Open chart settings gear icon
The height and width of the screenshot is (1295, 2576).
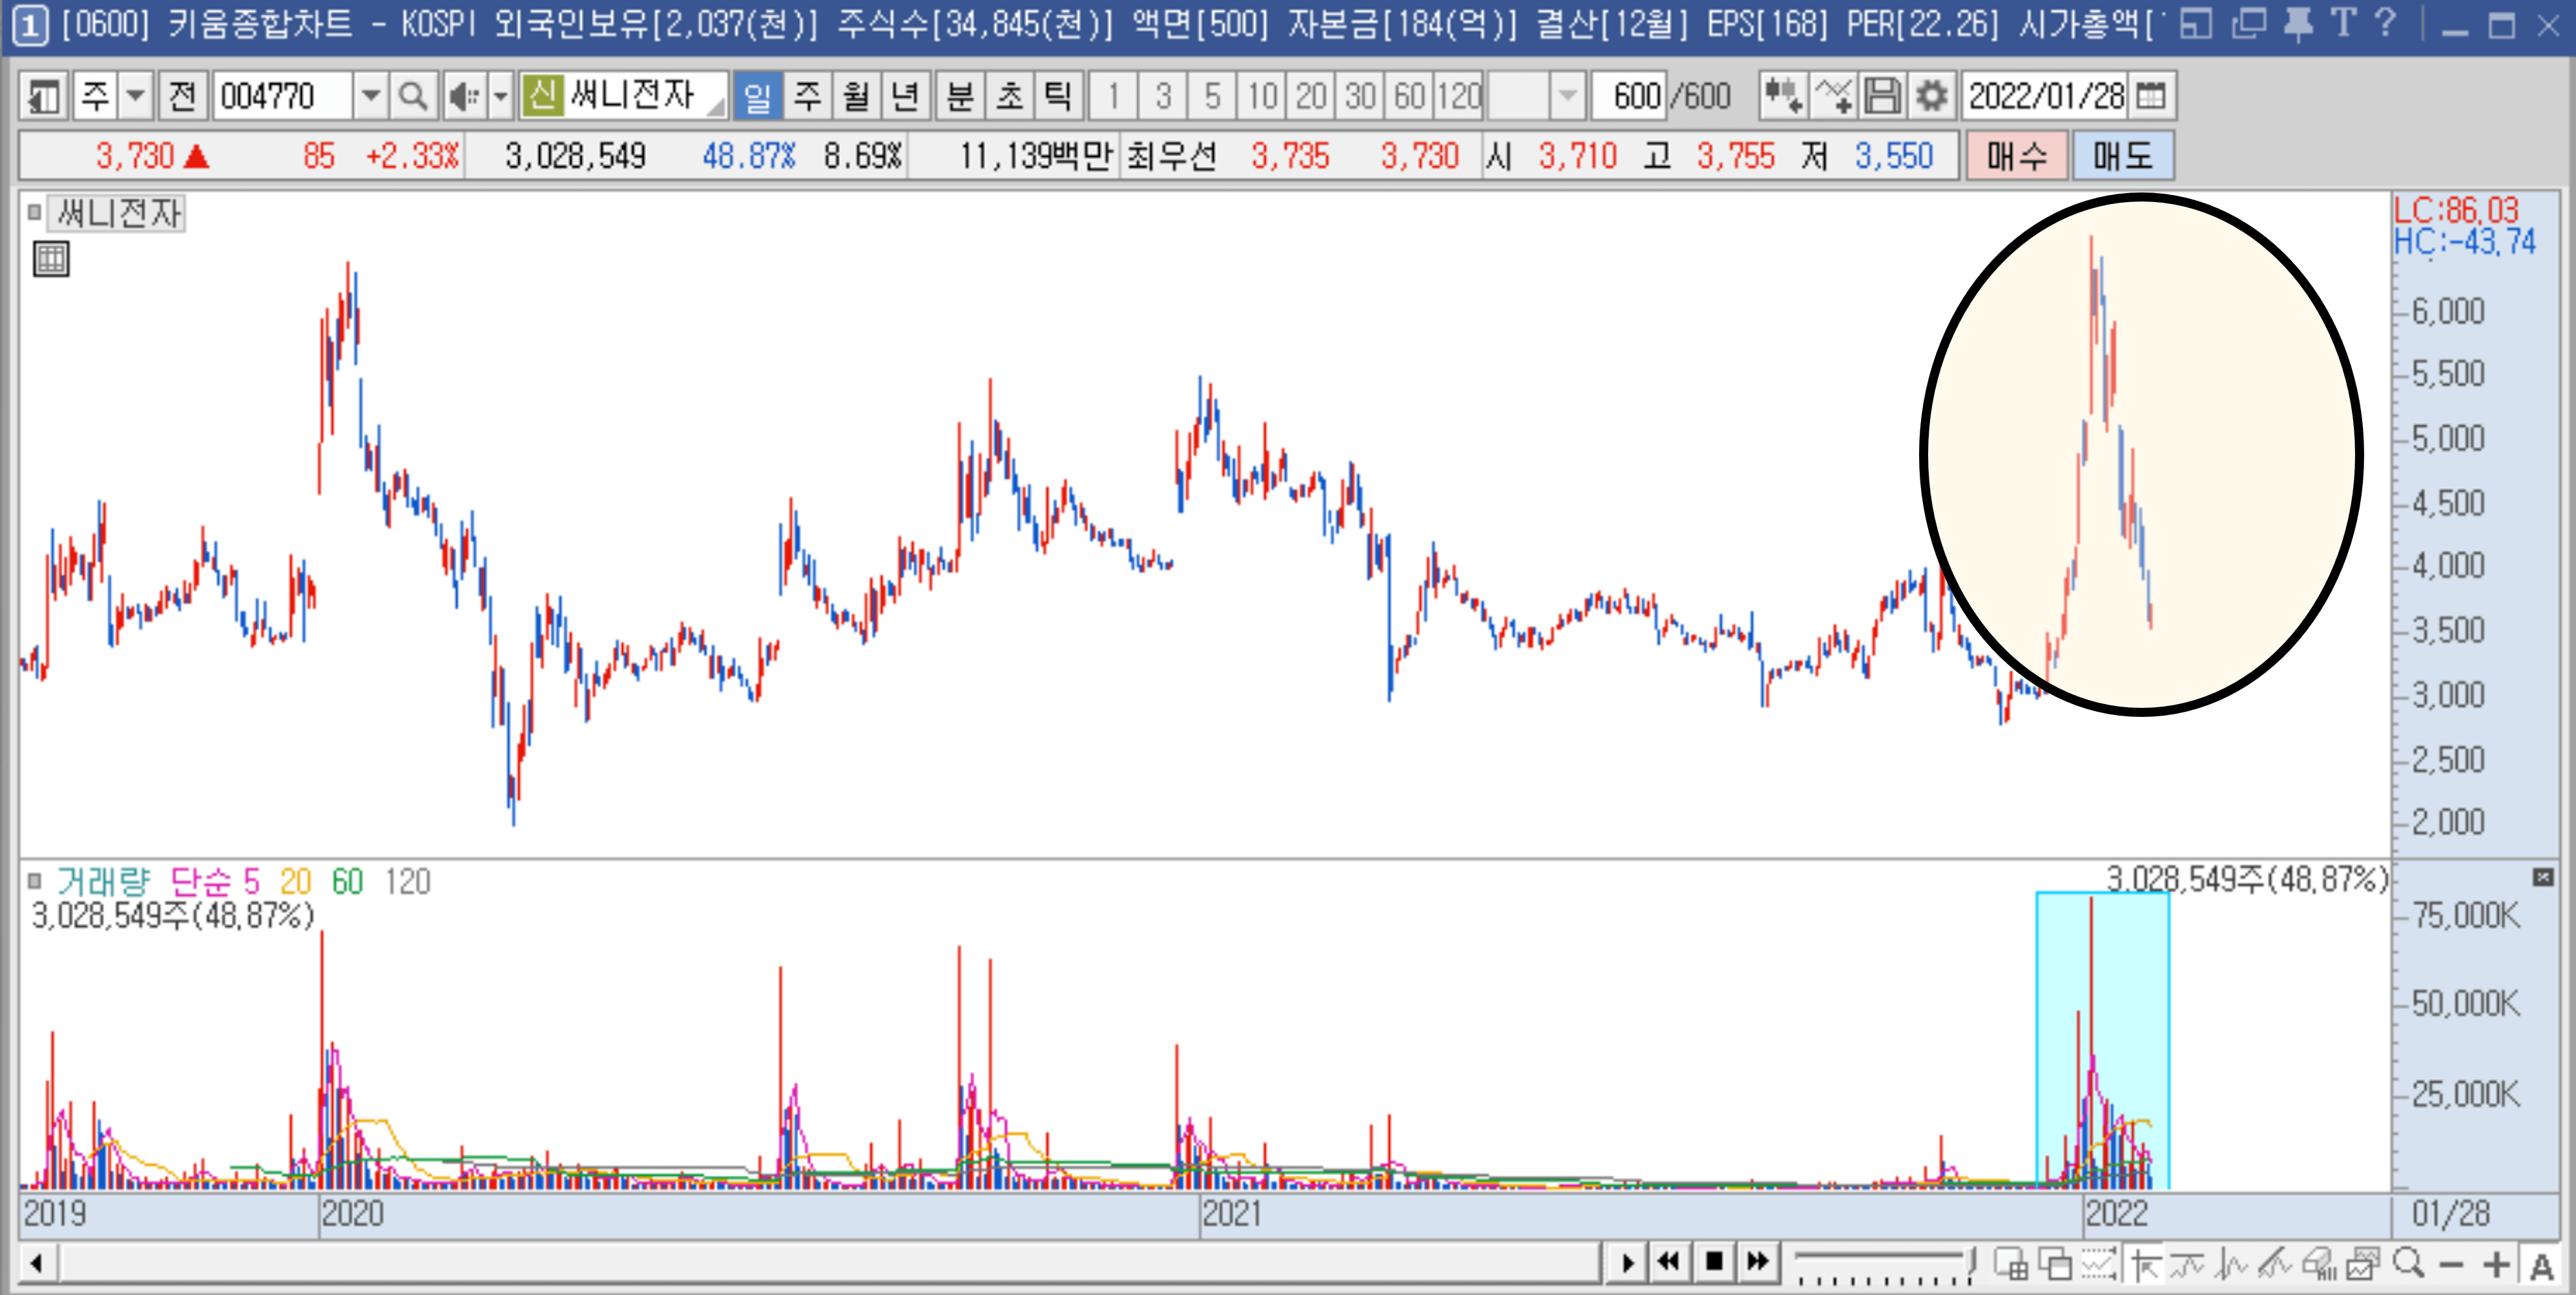1931,97
